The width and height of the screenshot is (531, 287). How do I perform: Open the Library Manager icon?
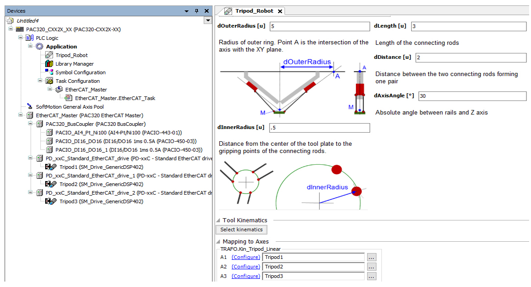[50, 63]
